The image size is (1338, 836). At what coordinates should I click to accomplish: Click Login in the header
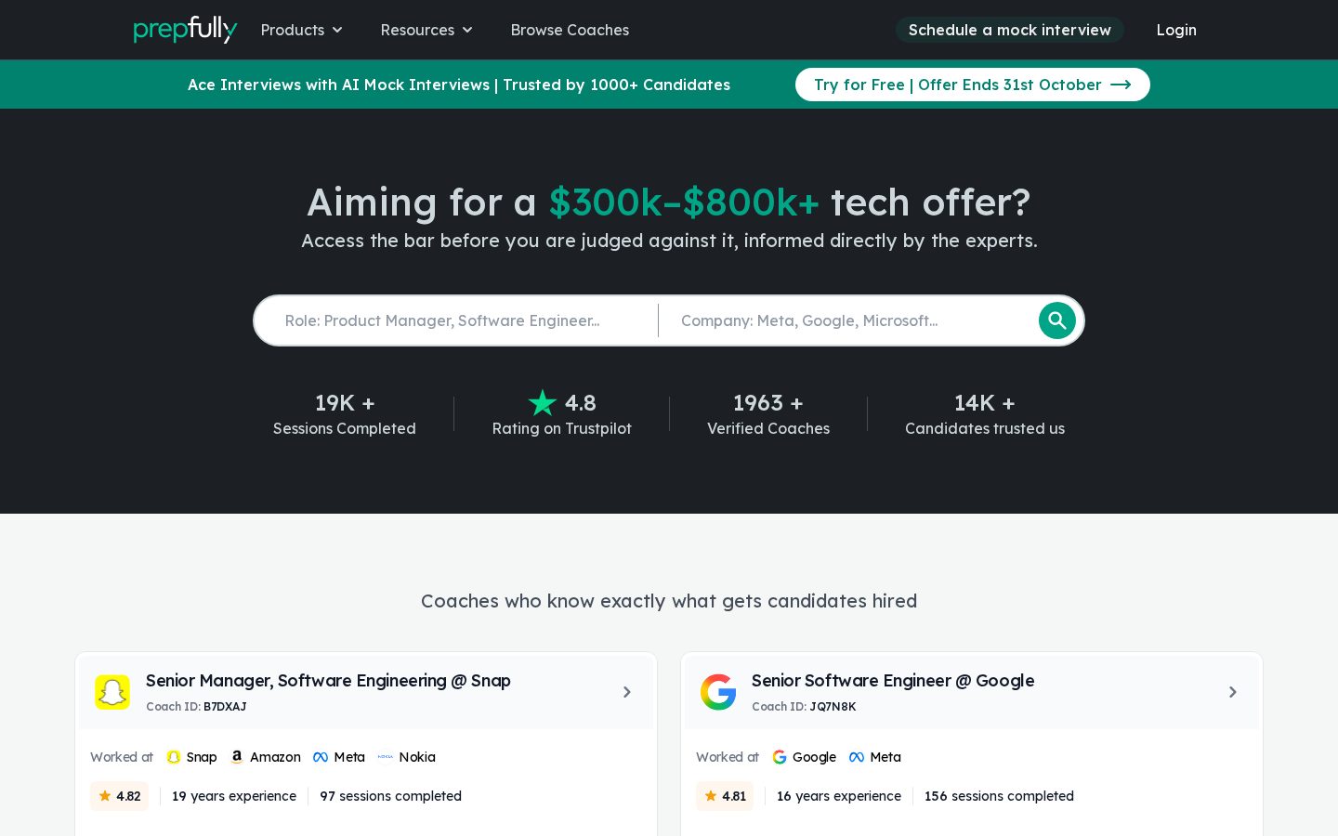(1176, 30)
